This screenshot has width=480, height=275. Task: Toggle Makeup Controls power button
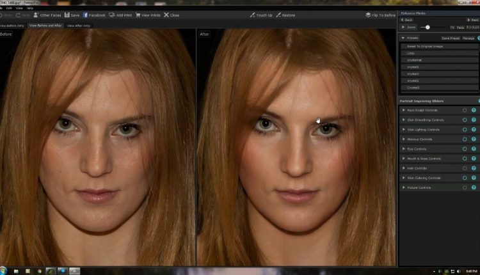(465, 139)
